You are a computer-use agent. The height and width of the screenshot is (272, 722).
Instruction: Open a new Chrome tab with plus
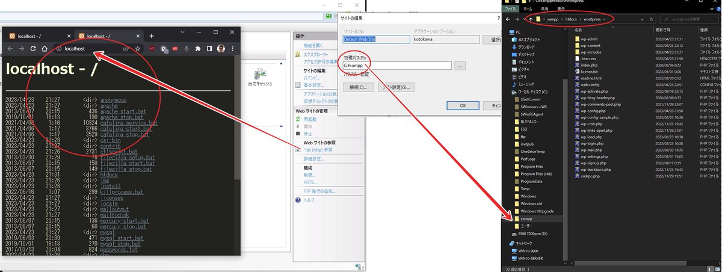(x=152, y=36)
